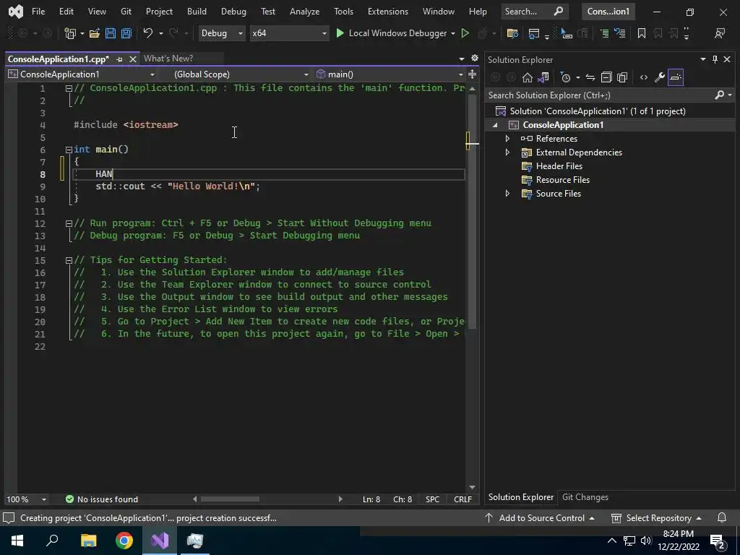Open File via the folder toolbar icon
Screen dimensions: 740x555
coord(95,33)
